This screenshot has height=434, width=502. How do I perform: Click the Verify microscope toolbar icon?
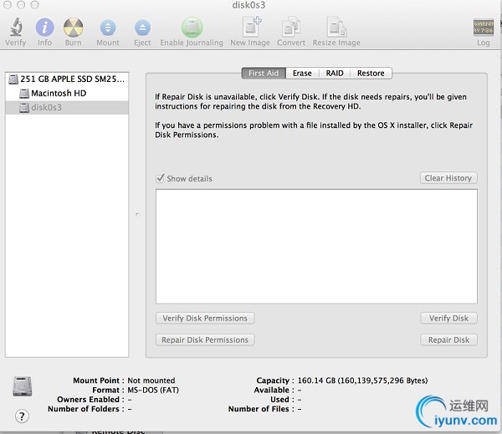click(x=16, y=27)
